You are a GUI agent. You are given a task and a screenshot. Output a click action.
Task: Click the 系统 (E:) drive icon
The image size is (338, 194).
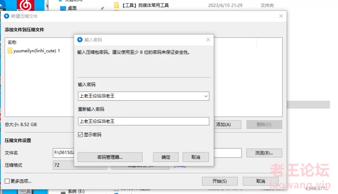point(63,191)
